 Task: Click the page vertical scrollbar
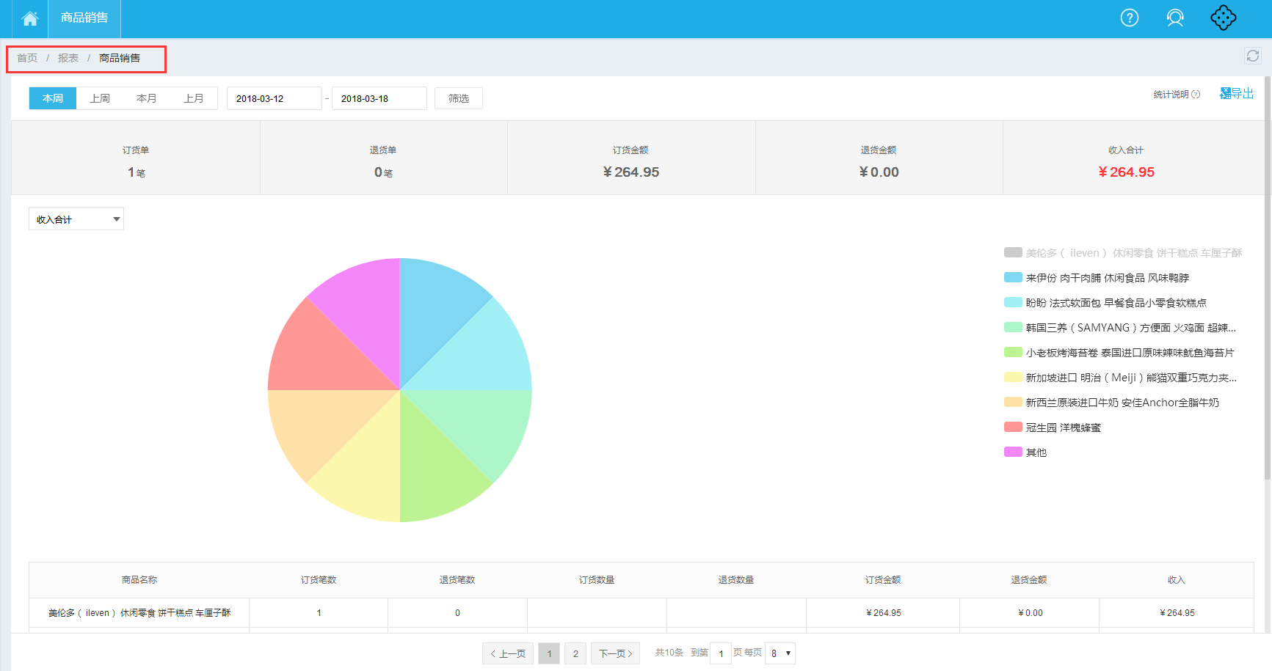[1268, 279]
